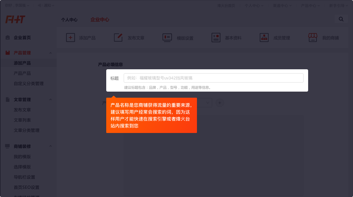The height and width of the screenshot is (197, 353).
Task: Collapse the 文章管理 sidebar section
Action: [50, 100]
